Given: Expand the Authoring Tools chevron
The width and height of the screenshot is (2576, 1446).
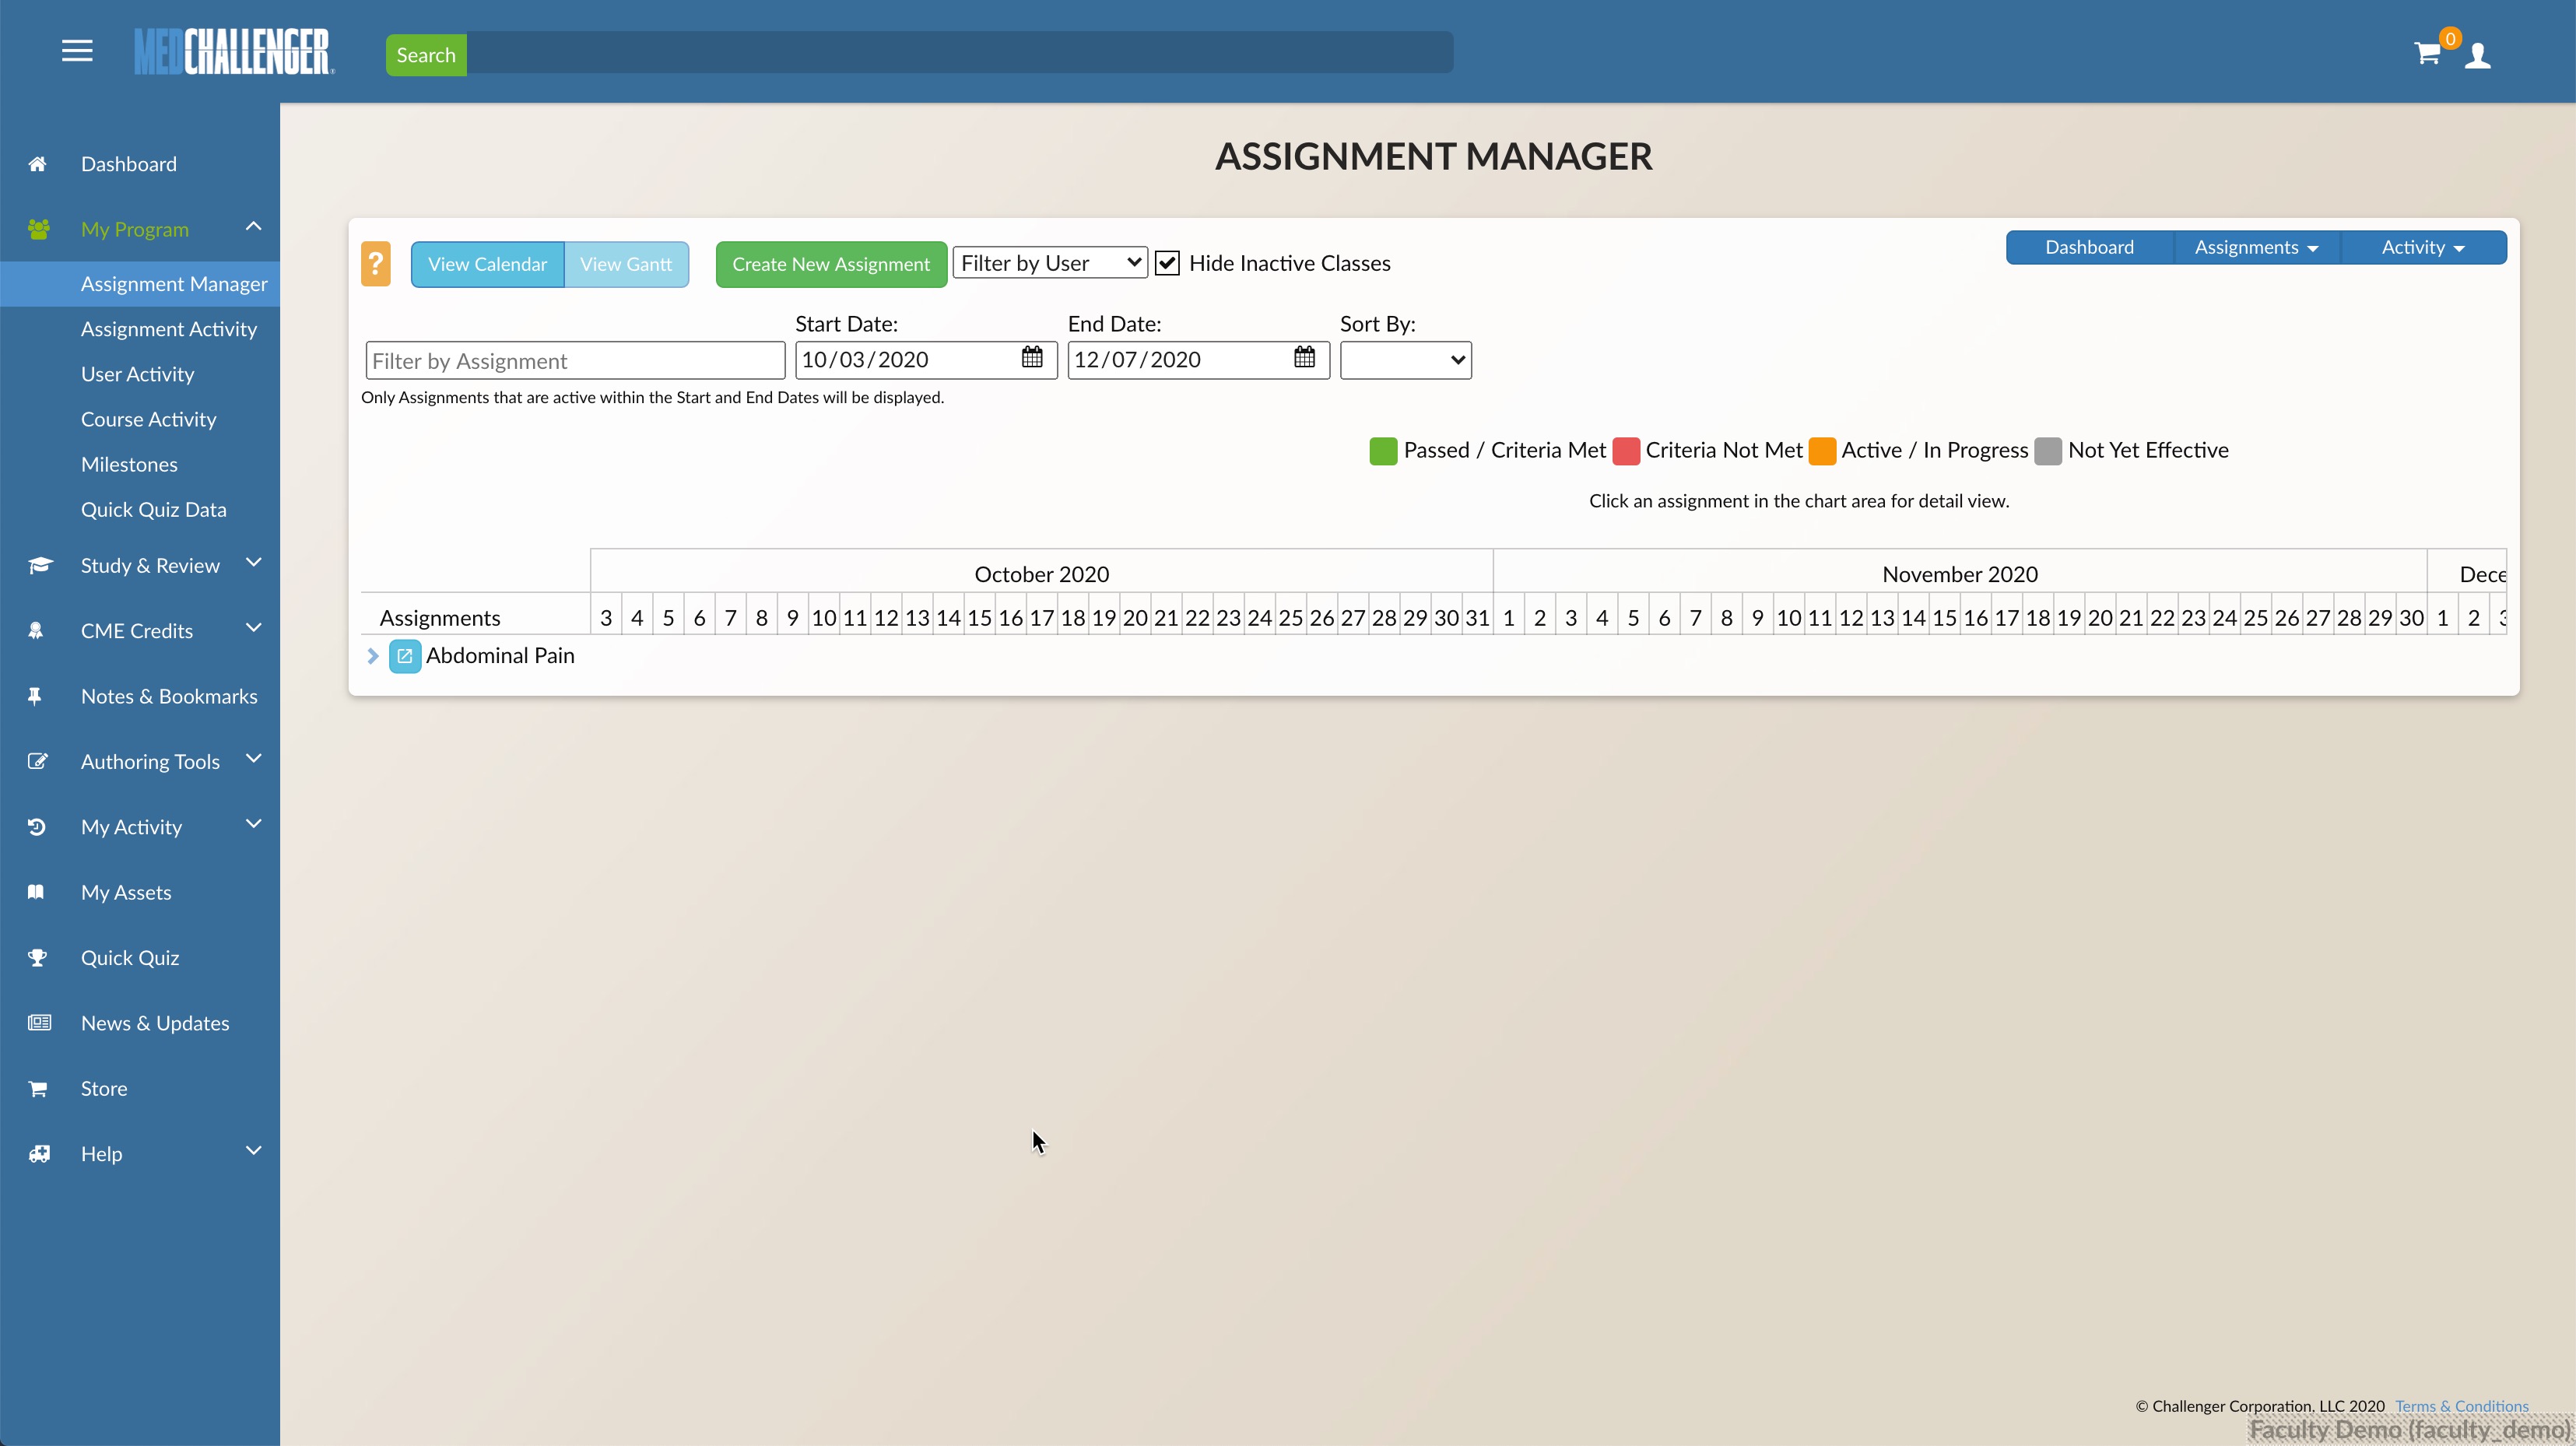Looking at the screenshot, I should point(253,759).
